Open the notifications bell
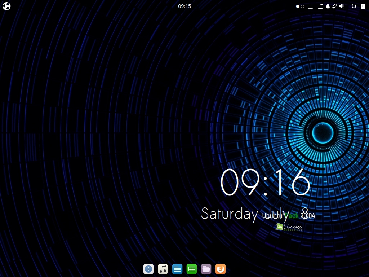369x277 pixels. click(x=328, y=6)
